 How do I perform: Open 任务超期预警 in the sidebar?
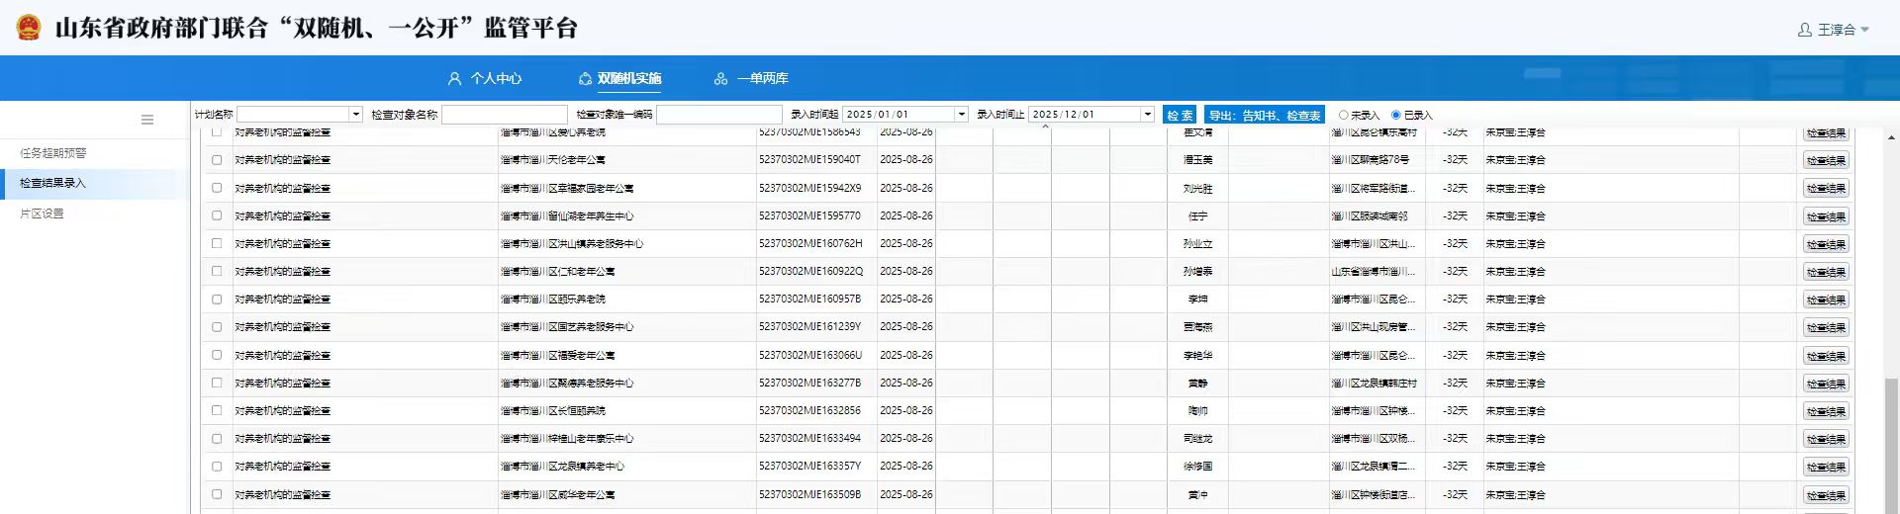click(x=53, y=153)
